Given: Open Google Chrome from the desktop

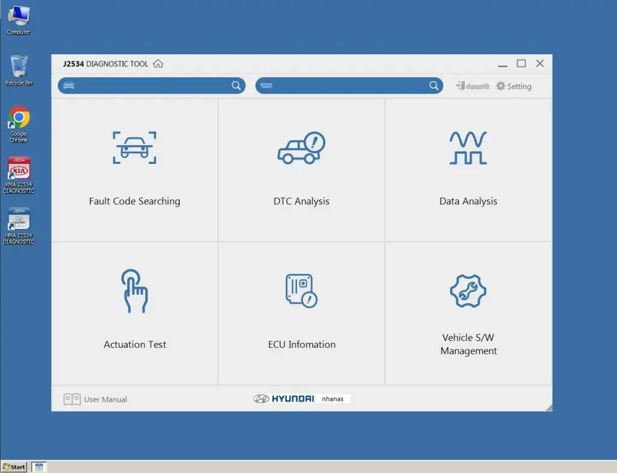Looking at the screenshot, I should 19,123.
